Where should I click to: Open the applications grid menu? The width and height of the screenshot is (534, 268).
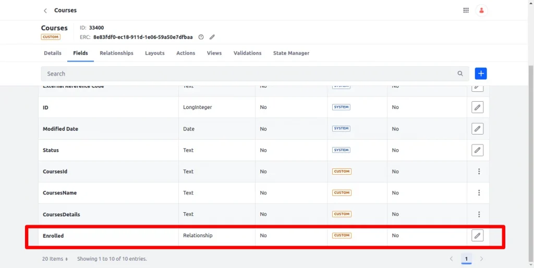click(x=466, y=10)
